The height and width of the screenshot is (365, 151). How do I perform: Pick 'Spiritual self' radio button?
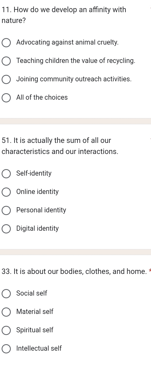(6, 330)
